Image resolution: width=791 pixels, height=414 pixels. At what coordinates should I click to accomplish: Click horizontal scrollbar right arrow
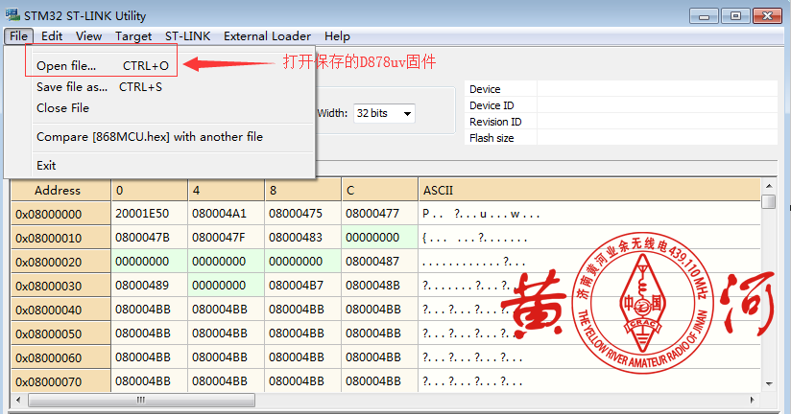coord(753,400)
